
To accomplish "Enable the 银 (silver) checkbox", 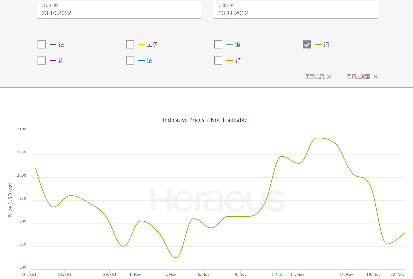I will coord(218,44).
